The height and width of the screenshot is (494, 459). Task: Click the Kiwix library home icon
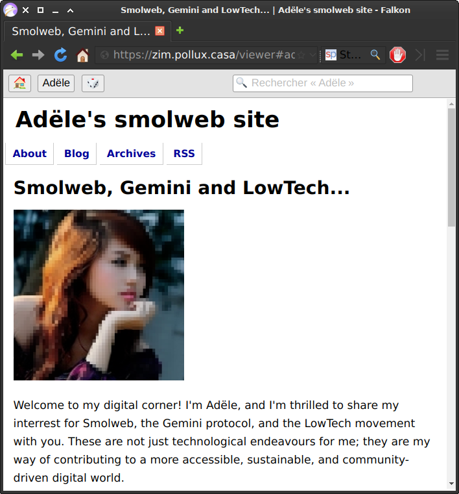(20, 83)
